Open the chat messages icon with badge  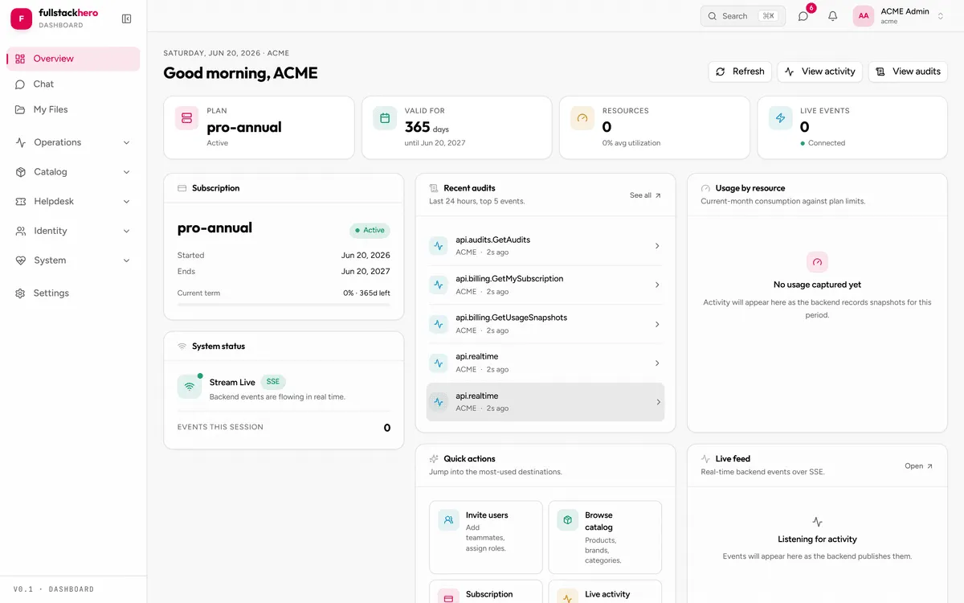click(803, 16)
